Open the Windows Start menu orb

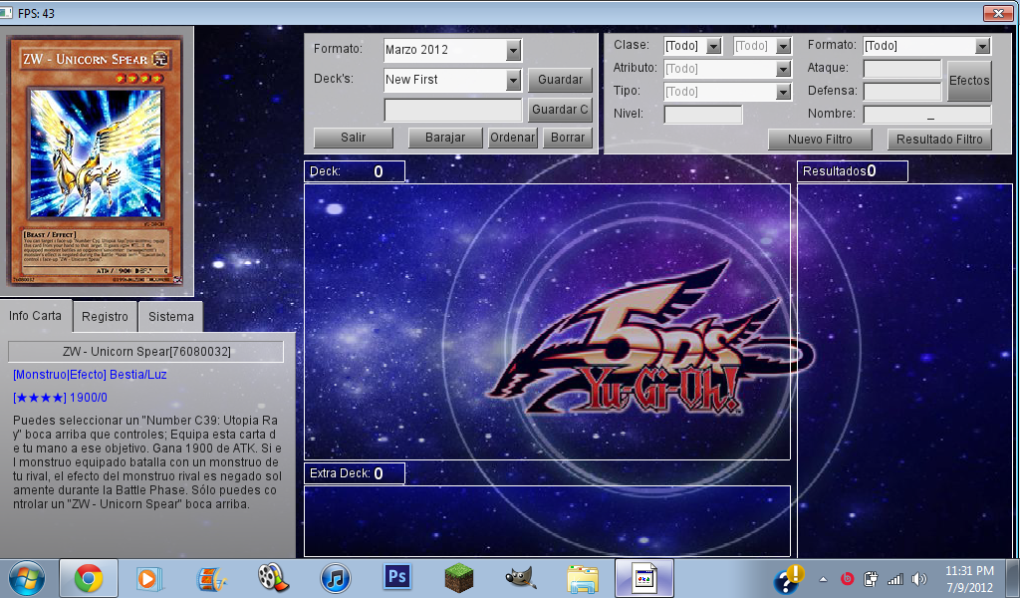pos(27,578)
